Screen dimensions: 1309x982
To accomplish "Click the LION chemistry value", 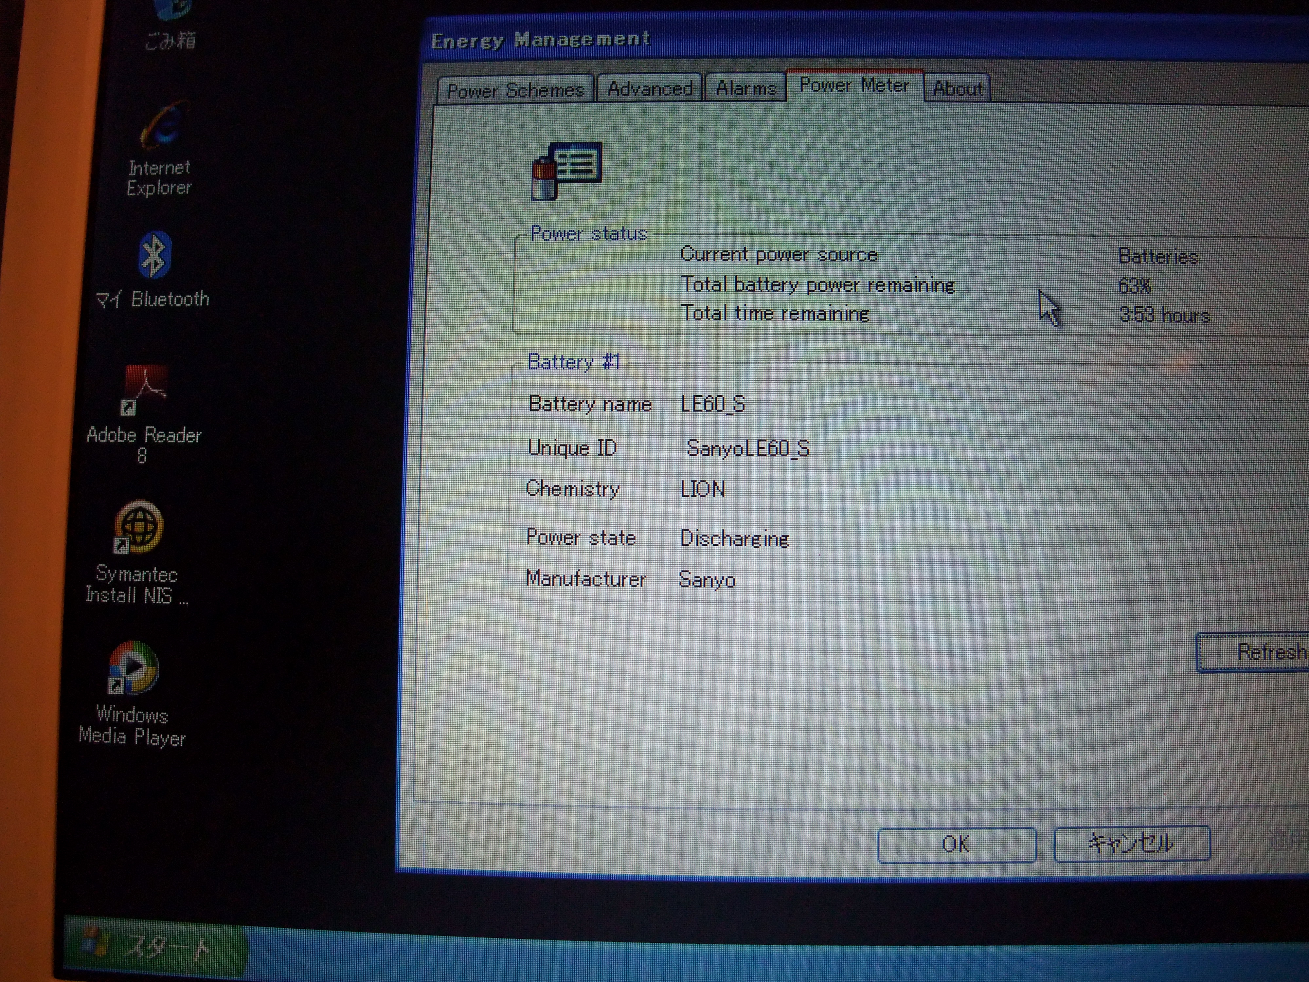I will pyautogui.click(x=702, y=489).
